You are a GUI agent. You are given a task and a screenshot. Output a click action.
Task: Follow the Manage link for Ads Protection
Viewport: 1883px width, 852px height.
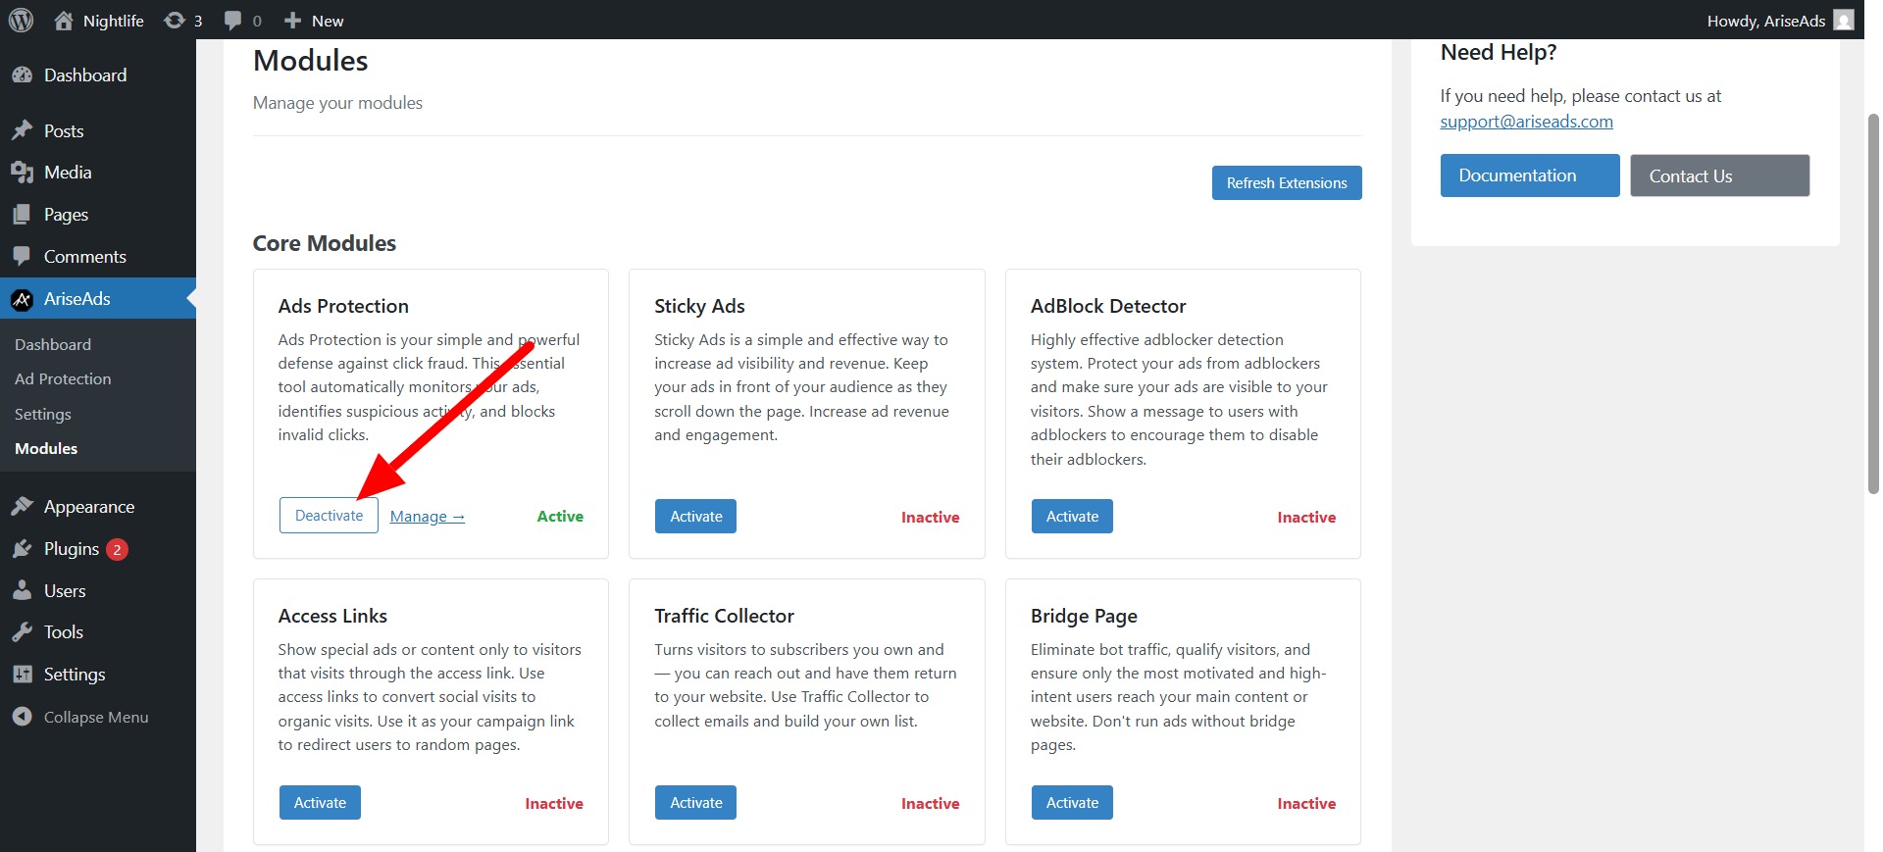[428, 517]
